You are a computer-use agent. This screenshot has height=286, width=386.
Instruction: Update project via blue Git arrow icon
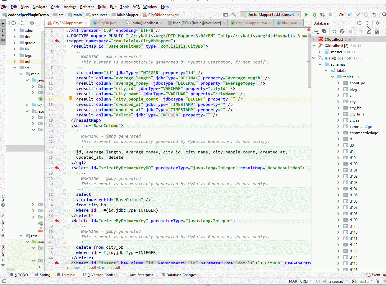coord(350,15)
